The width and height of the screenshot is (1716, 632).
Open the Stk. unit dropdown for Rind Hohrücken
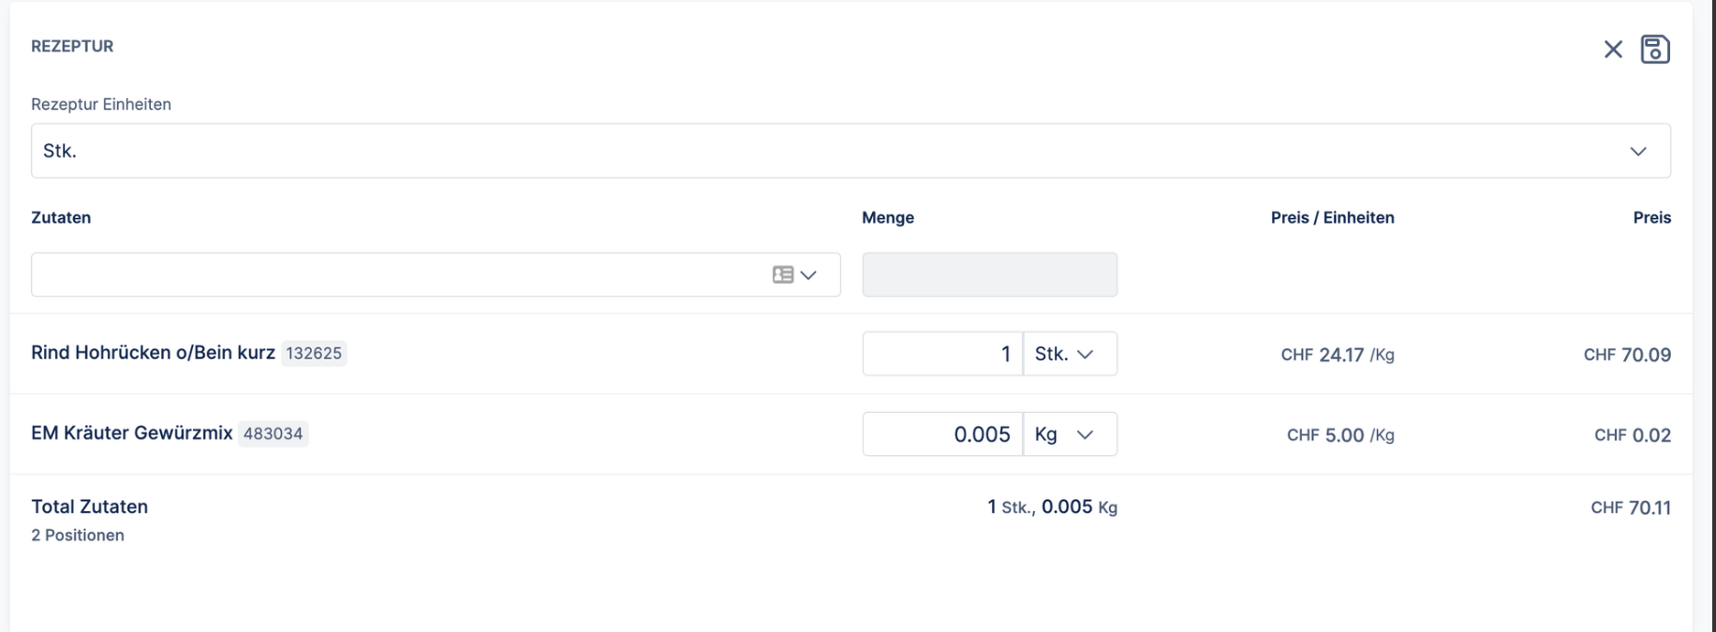tap(1070, 354)
